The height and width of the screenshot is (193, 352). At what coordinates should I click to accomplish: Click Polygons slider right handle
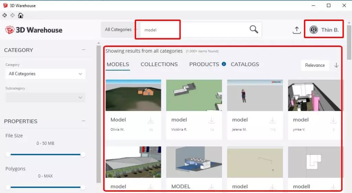[x=82, y=187]
